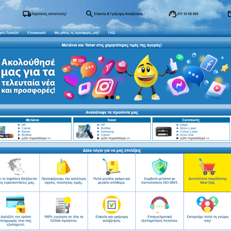Screen dimensions: 231x231
Task: Click the delivery truck icon
Action: [27, 14]
